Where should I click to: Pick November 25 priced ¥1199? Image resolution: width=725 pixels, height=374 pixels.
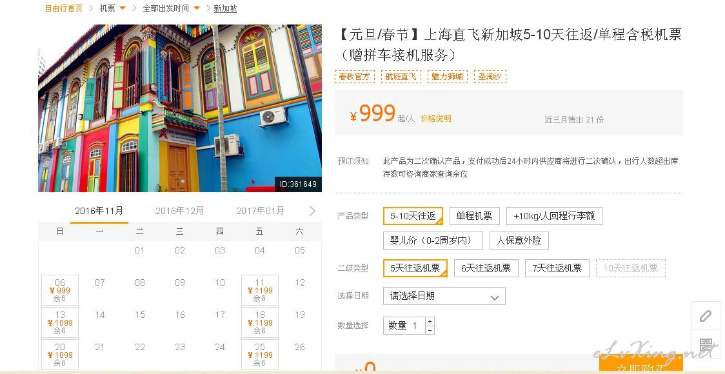click(260, 355)
